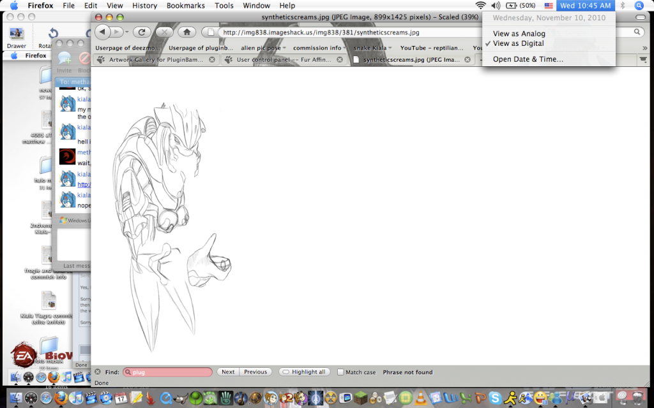The width and height of the screenshot is (654, 408).
Task: Open Finder from the dock
Action: tap(16, 398)
